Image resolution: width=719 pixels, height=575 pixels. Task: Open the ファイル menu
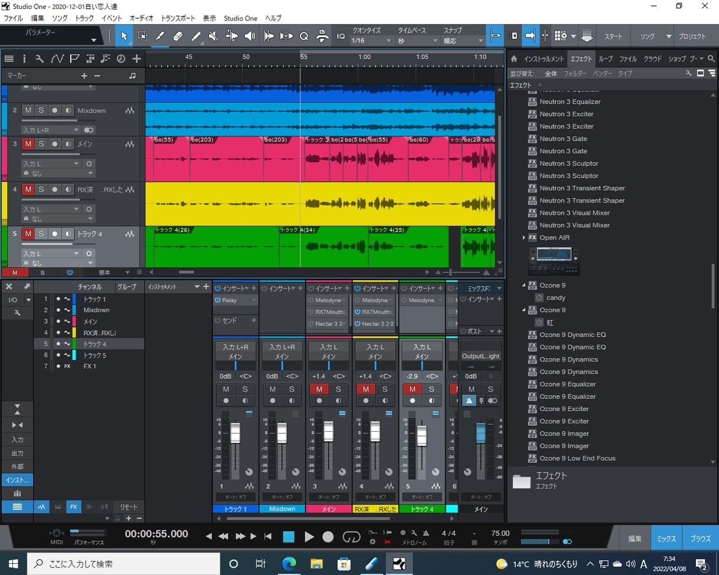pos(14,18)
